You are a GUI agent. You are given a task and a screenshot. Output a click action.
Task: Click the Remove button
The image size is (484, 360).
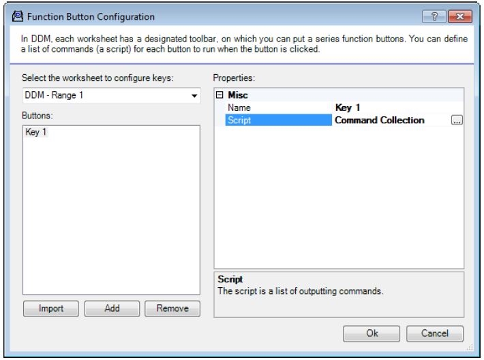click(172, 308)
